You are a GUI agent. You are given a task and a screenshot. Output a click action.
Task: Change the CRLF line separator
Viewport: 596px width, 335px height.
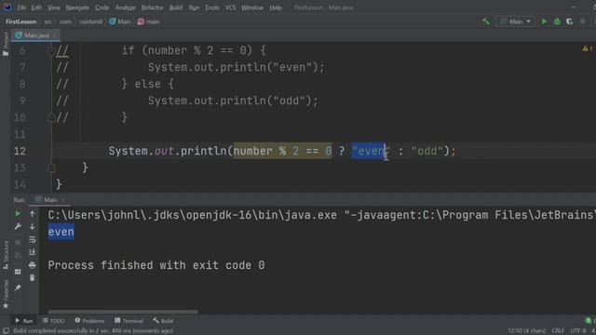pyautogui.click(x=558, y=331)
